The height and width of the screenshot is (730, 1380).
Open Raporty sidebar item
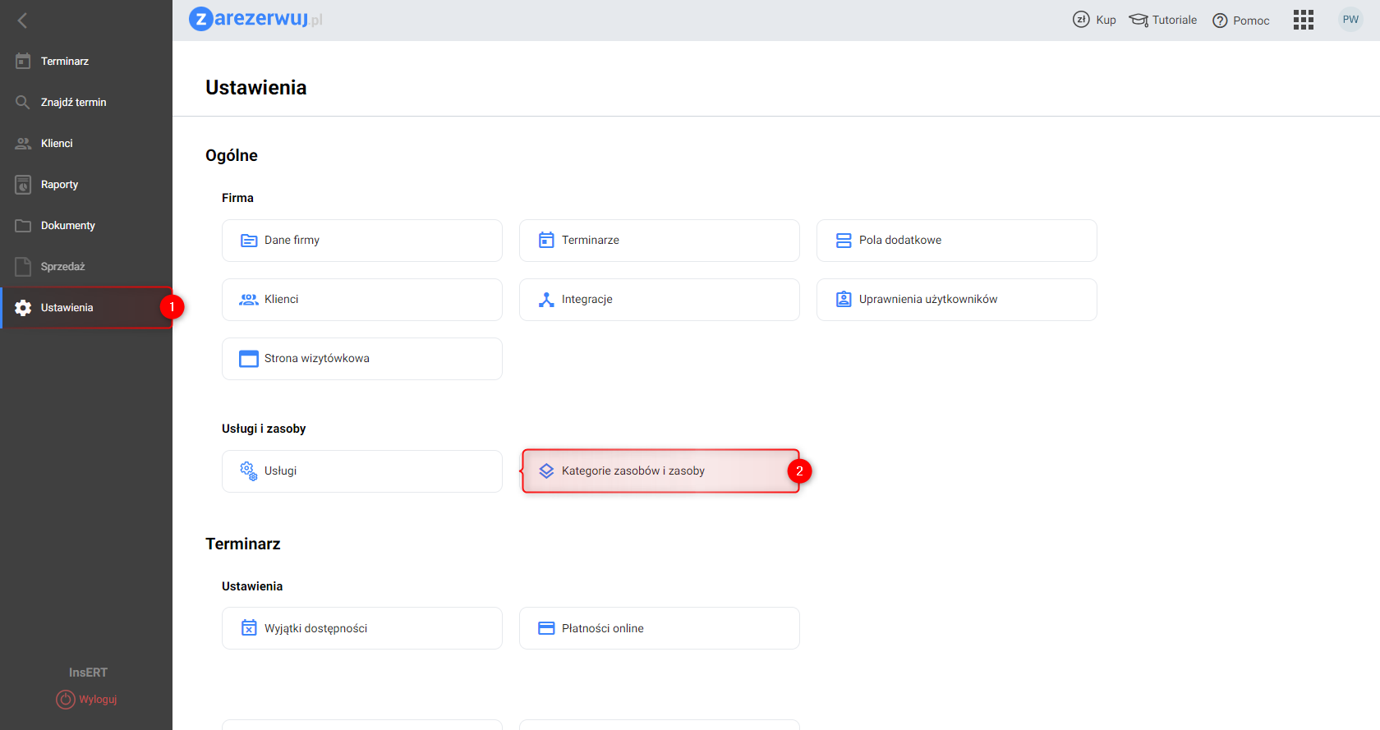click(59, 185)
